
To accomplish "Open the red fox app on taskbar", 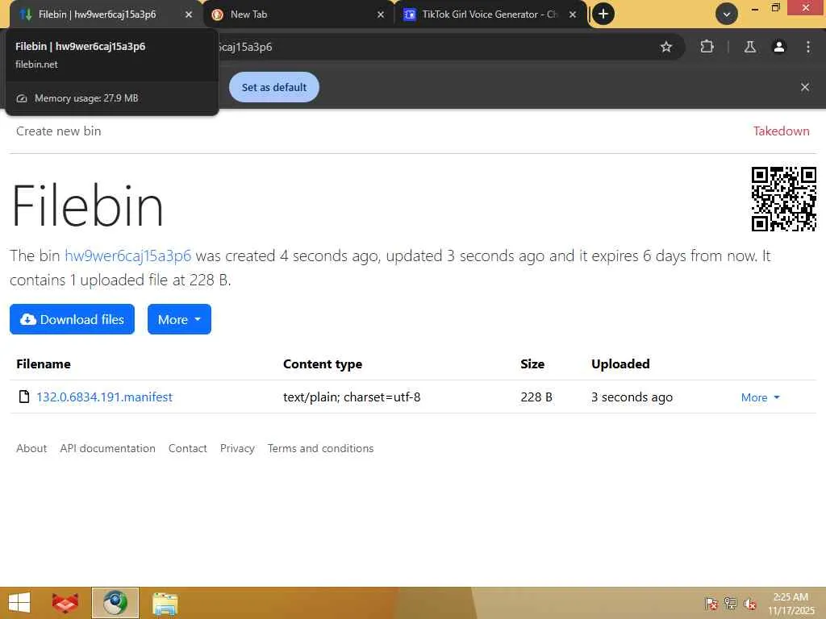I will [65, 603].
